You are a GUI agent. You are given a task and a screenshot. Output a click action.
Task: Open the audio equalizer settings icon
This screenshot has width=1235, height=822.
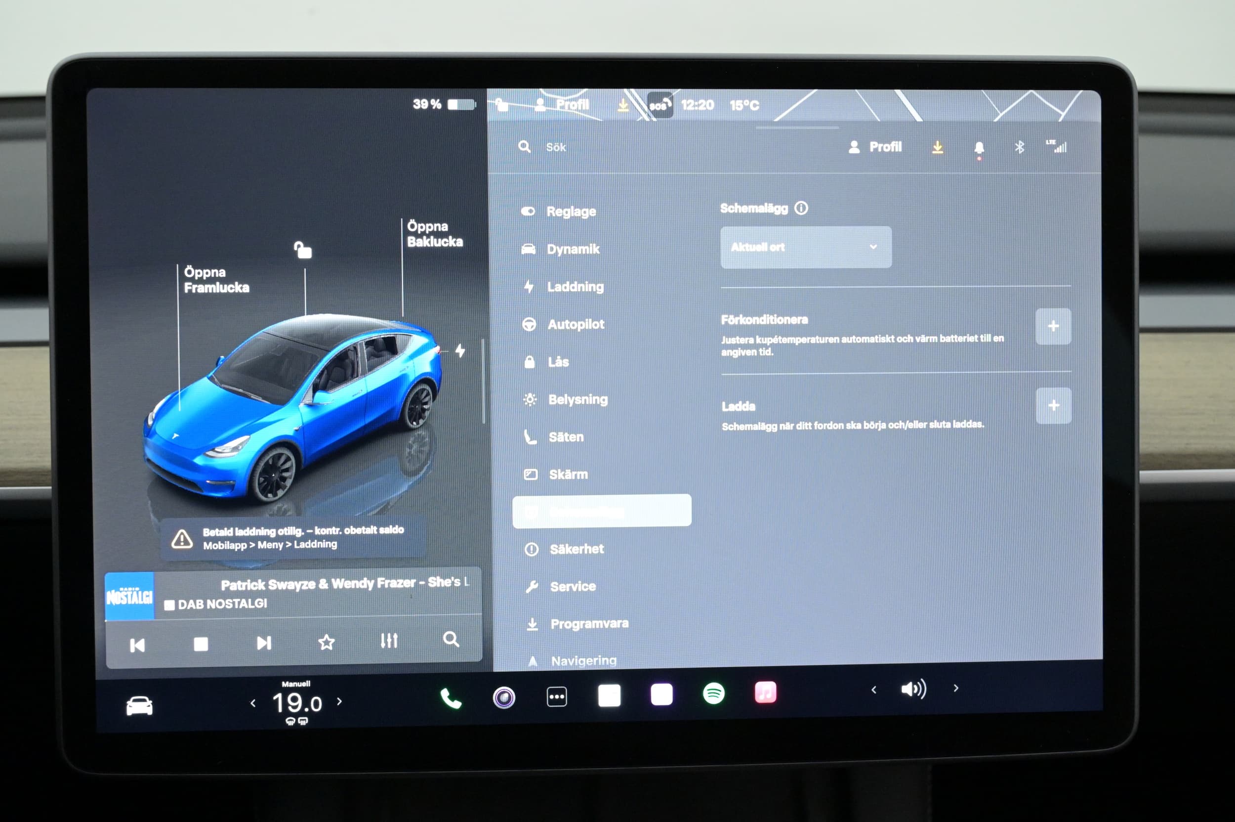click(x=389, y=641)
